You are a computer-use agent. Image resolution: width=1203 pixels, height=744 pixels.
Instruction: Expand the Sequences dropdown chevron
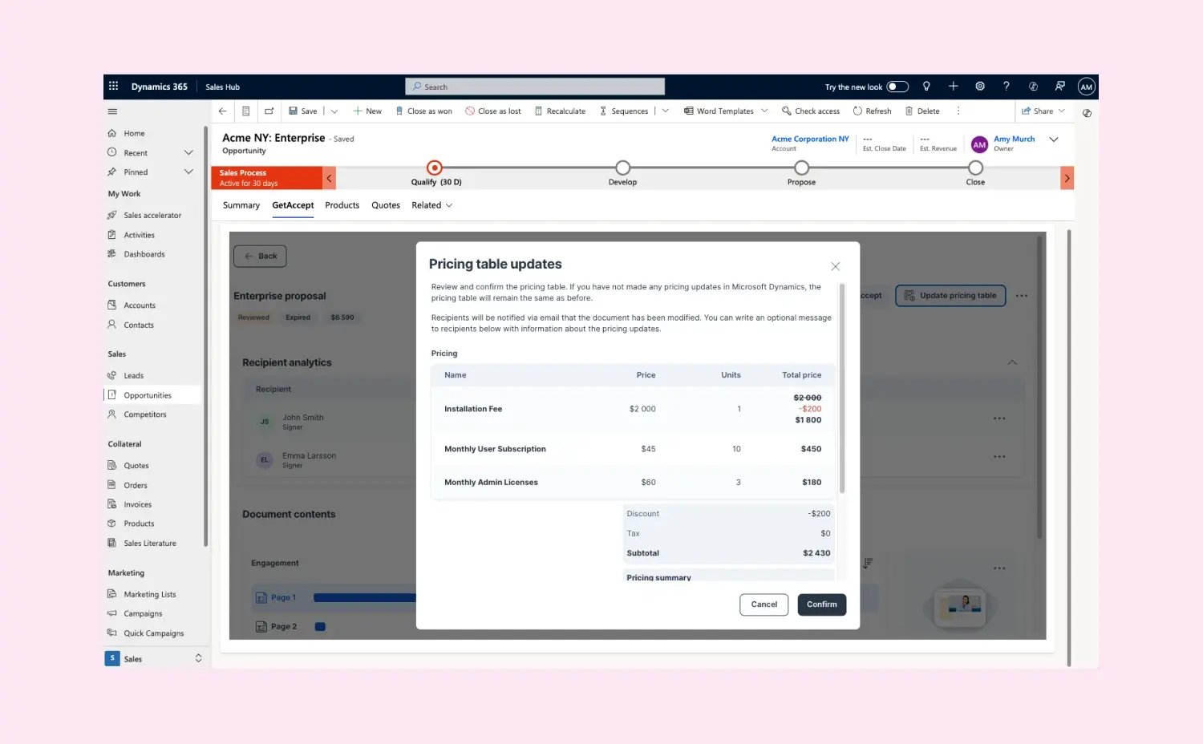[x=665, y=111]
